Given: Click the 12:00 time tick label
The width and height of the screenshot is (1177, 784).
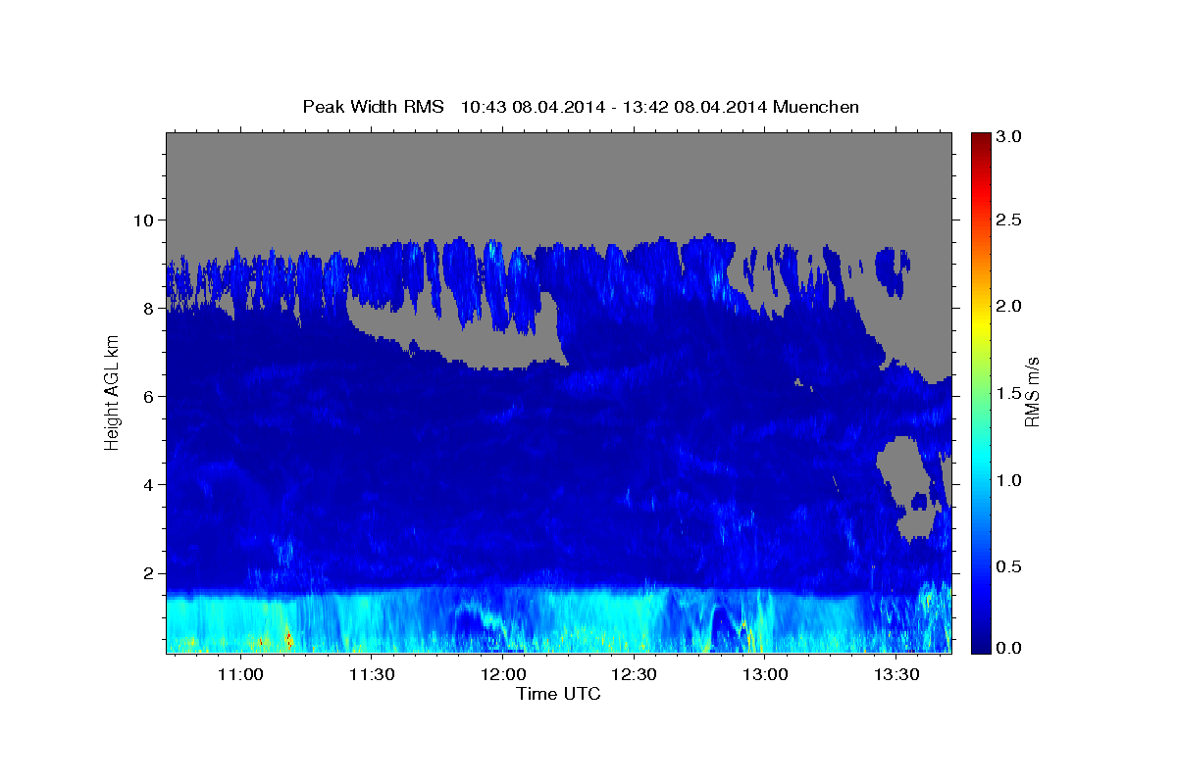Looking at the screenshot, I should point(502,675).
